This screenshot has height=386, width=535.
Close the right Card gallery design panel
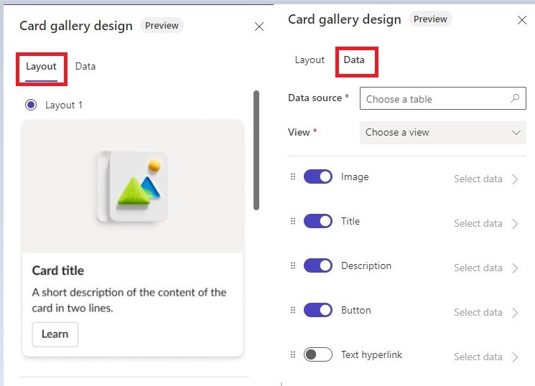(x=522, y=20)
